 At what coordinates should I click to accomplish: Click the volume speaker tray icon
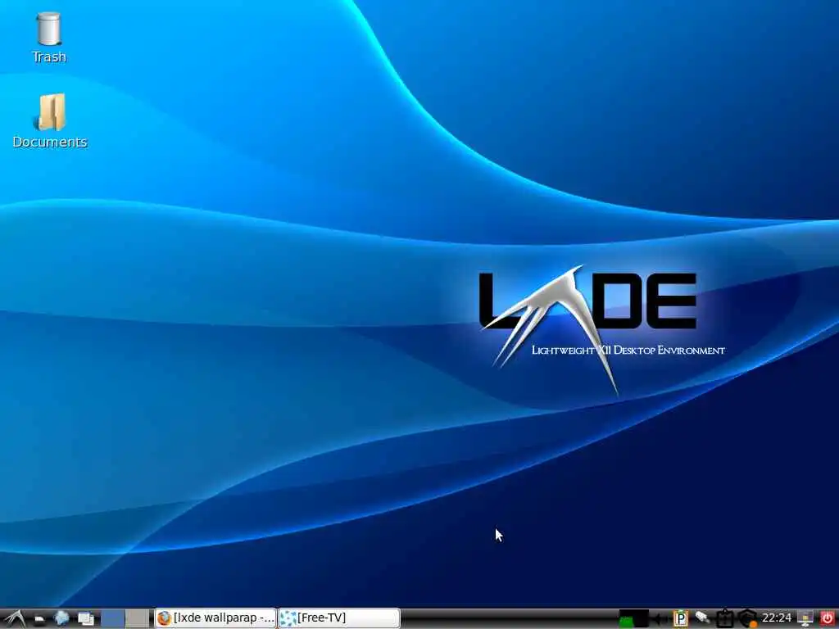[660, 619]
